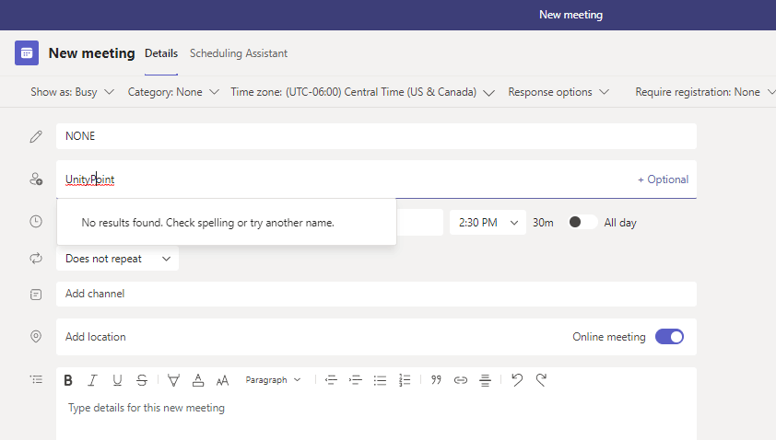This screenshot has width=776, height=440.
Task: Toggle strikethrough formatting
Action: (142, 380)
